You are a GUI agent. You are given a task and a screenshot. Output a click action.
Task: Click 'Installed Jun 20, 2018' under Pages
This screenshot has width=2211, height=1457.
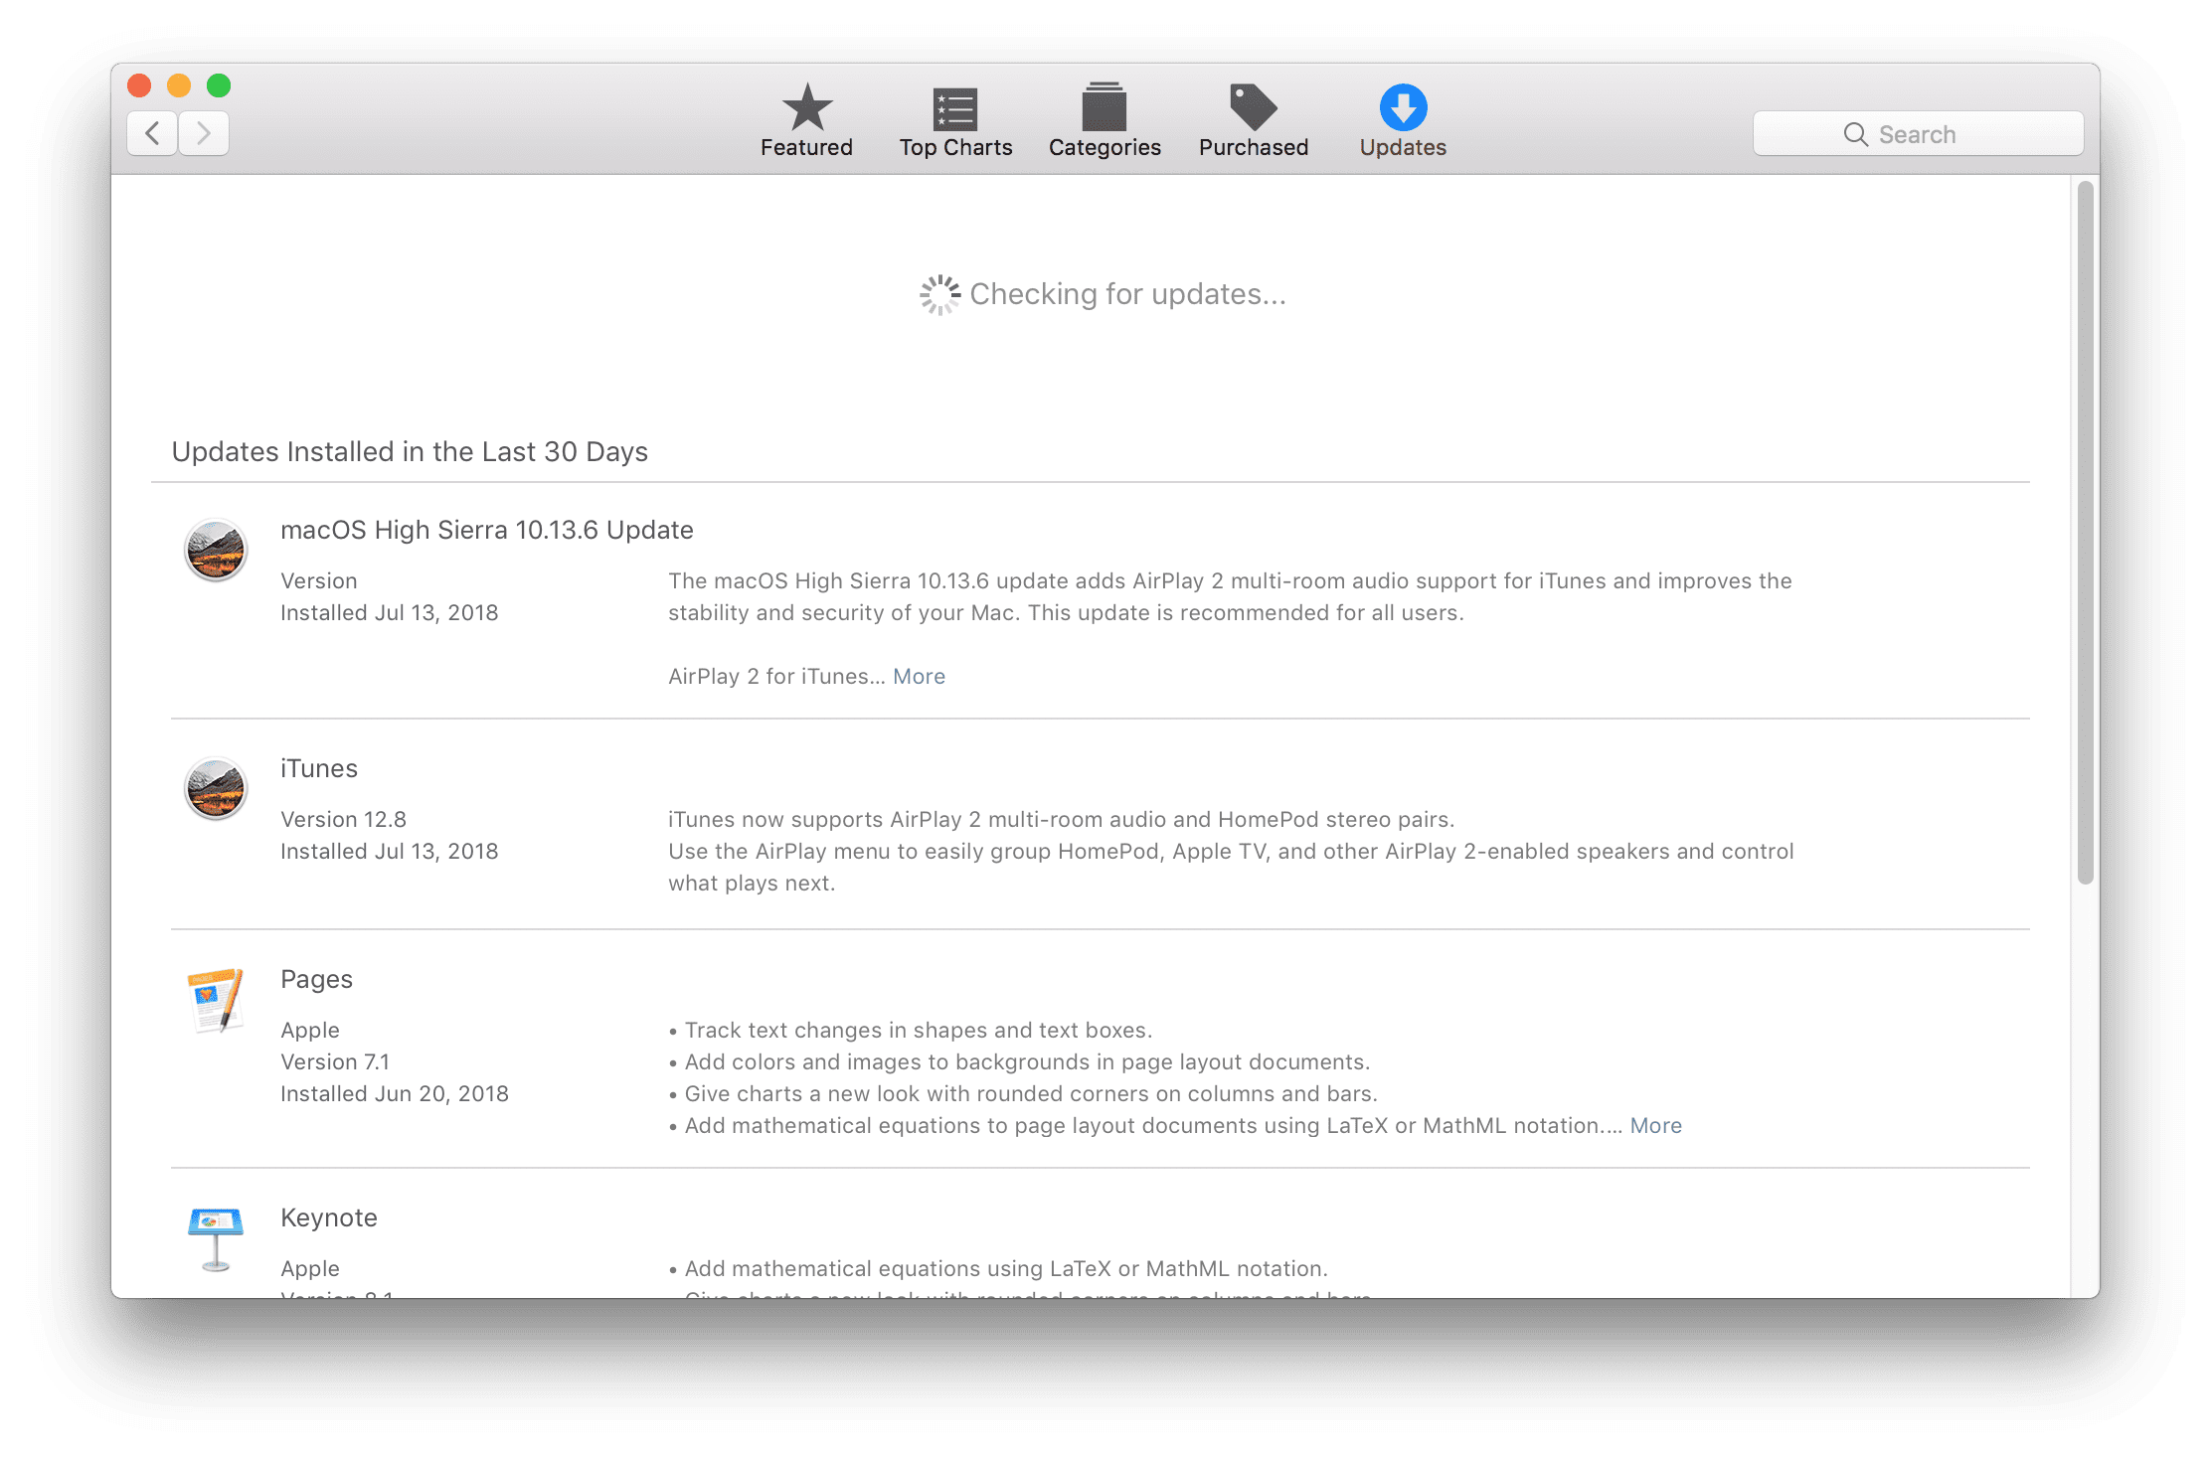click(395, 1094)
